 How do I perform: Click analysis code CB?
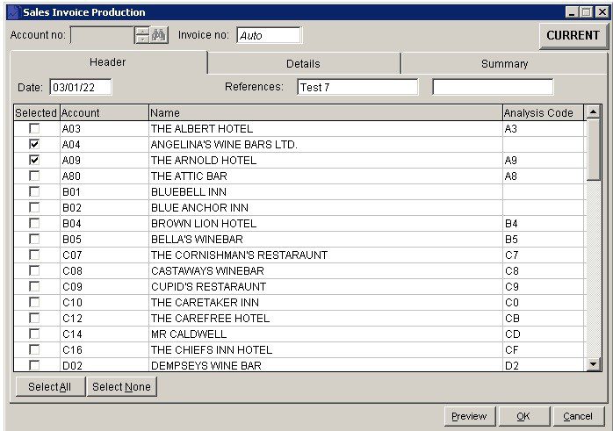click(512, 319)
